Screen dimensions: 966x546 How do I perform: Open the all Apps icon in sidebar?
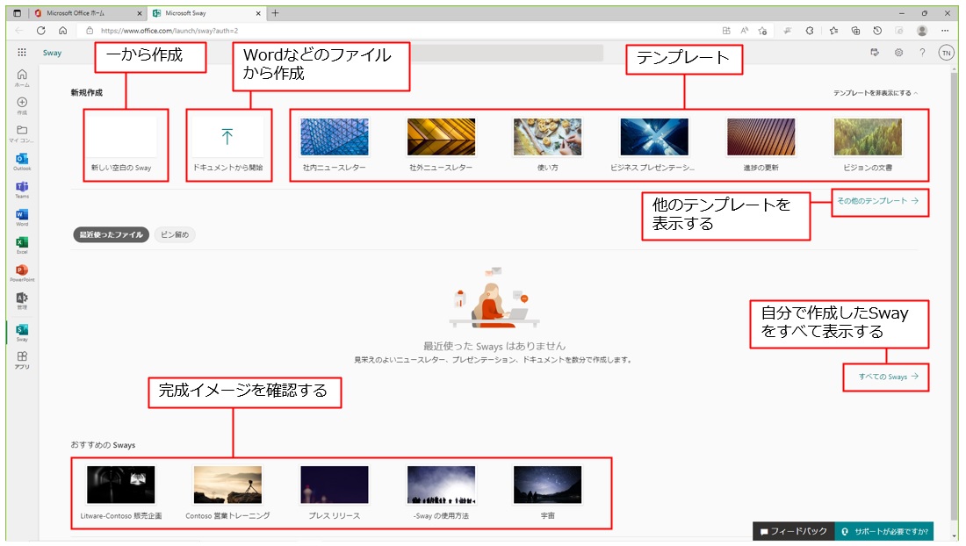22,360
